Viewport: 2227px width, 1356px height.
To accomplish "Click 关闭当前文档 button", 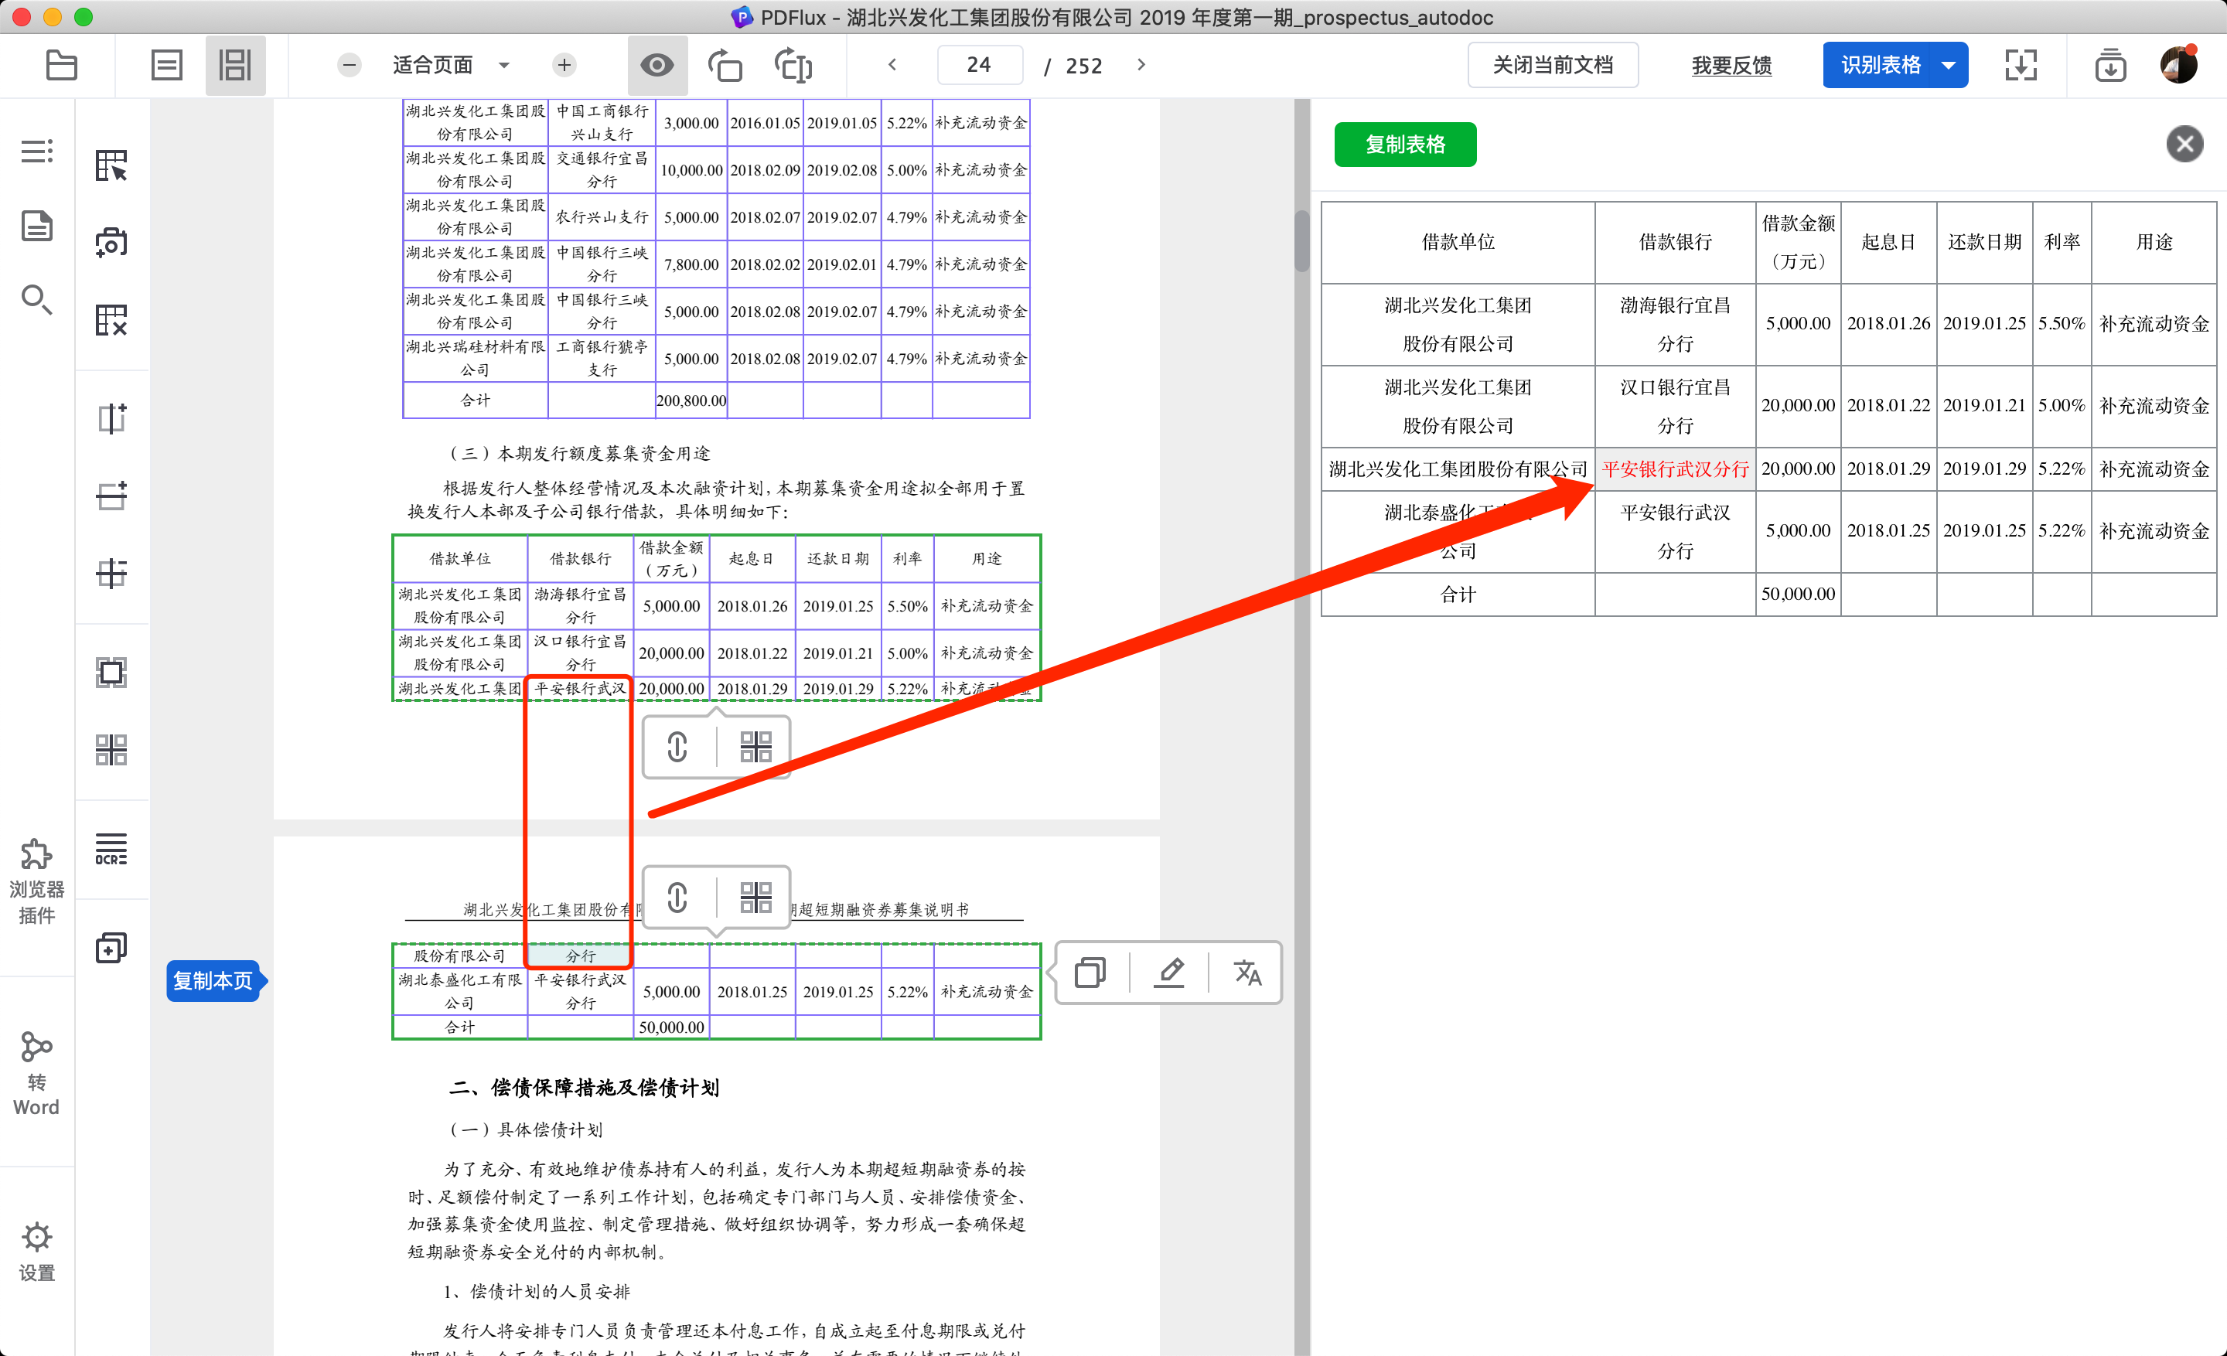I will (1552, 65).
